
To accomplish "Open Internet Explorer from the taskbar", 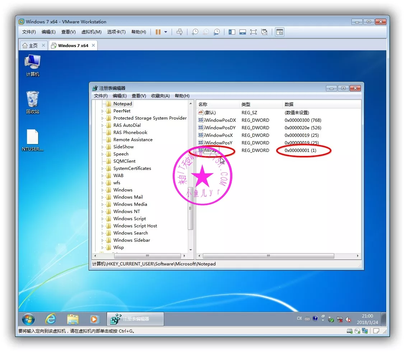I will point(51,319).
